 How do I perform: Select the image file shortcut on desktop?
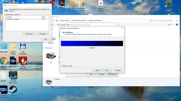101,3
